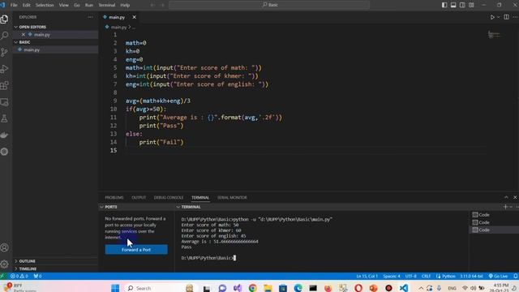Click the command center search box
Viewport: 519px width, 292px height.
(x=269, y=5)
